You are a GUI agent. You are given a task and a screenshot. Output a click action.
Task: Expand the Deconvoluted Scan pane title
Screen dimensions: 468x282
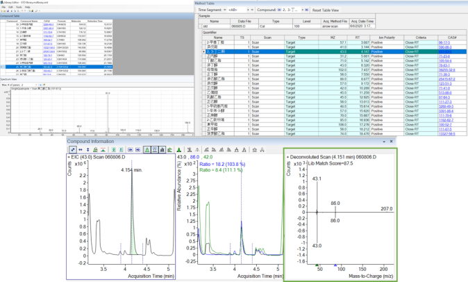pos(331,157)
